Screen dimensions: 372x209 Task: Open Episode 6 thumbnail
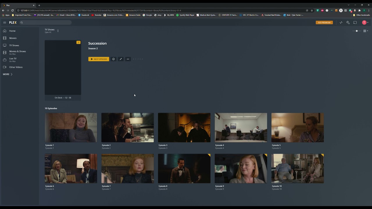tap(71, 169)
